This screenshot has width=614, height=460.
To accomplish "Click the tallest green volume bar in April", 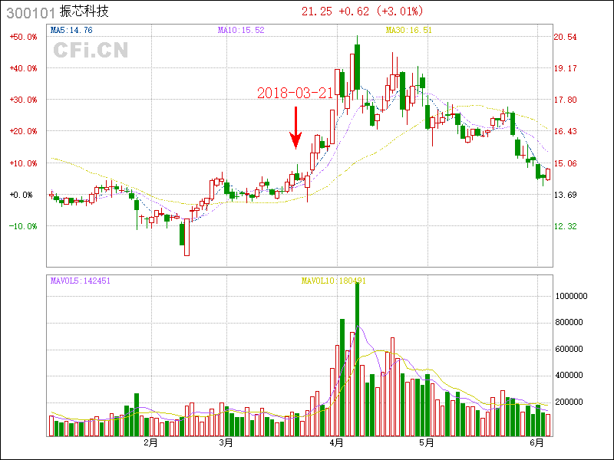I will (357, 360).
